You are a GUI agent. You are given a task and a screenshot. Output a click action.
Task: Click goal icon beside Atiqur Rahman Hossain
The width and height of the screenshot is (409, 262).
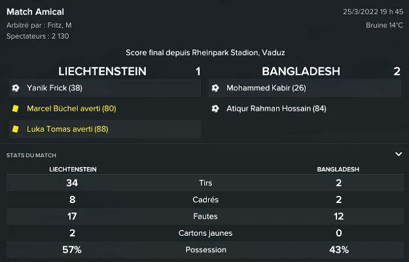tap(215, 108)
